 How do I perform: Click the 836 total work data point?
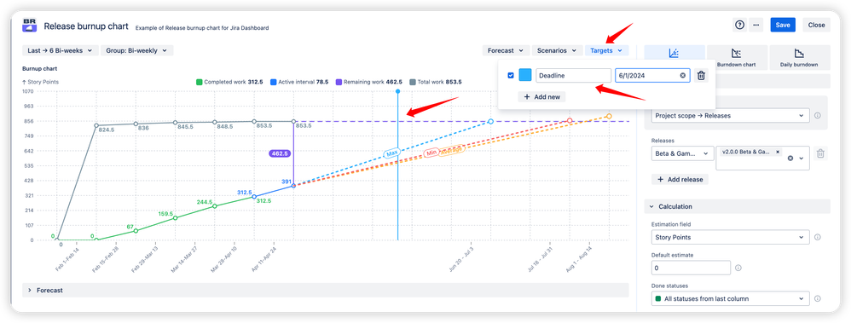[x=136, y=124]
